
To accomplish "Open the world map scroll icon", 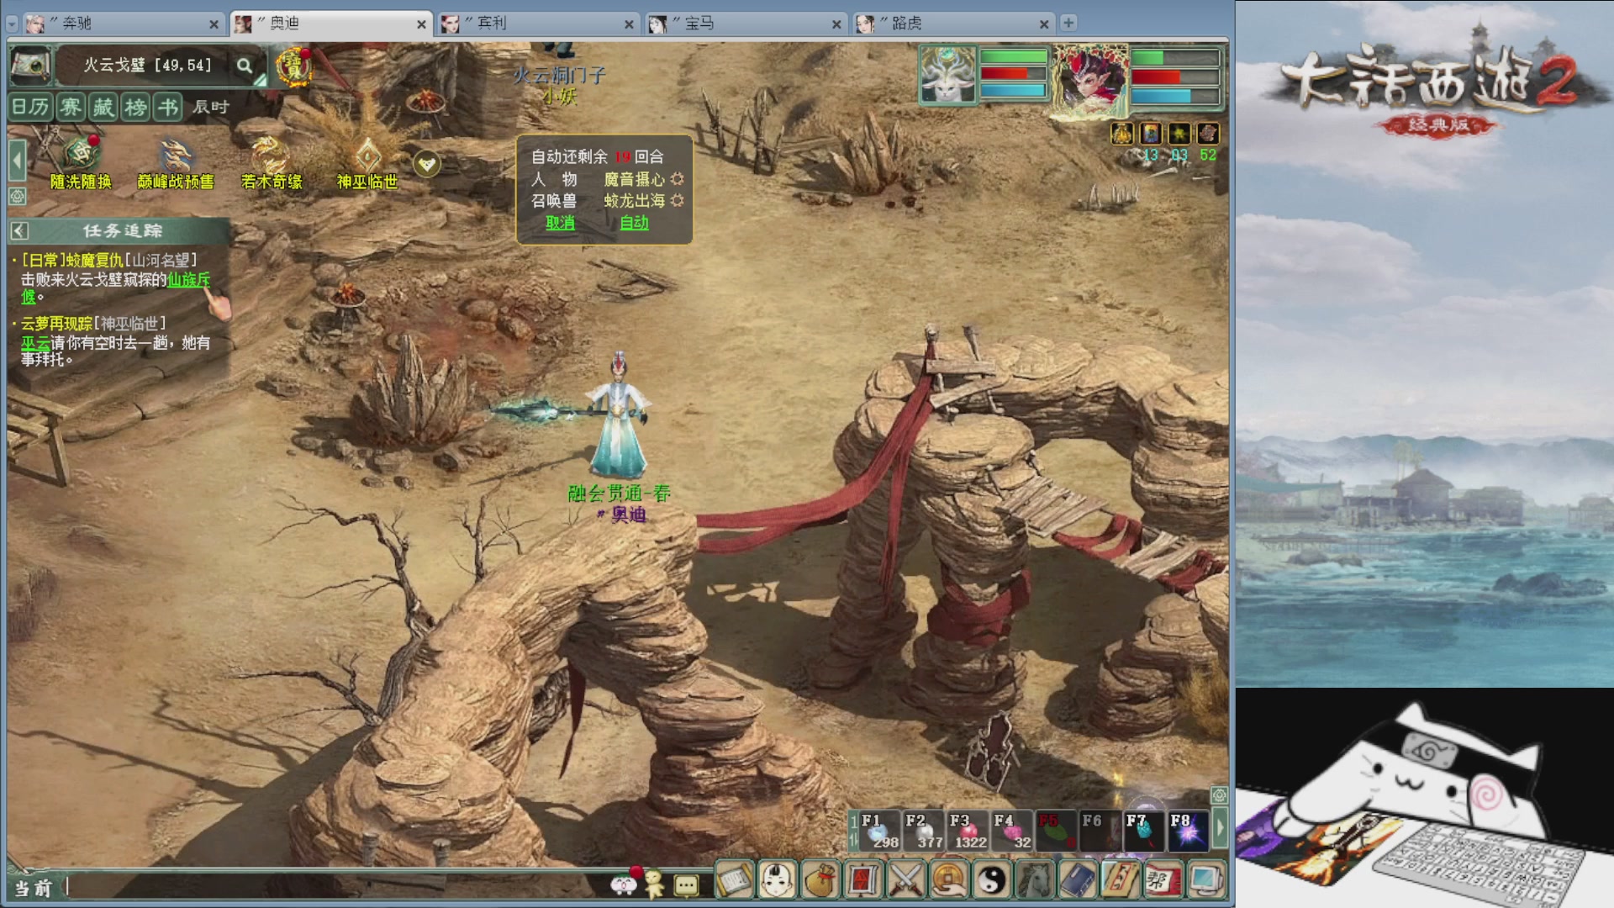I will click(31, 66).
